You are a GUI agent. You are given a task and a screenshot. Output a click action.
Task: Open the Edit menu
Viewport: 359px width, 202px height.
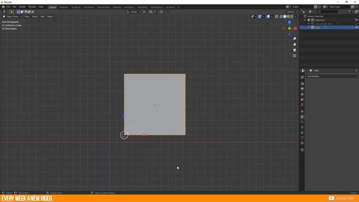pos(15,7)
